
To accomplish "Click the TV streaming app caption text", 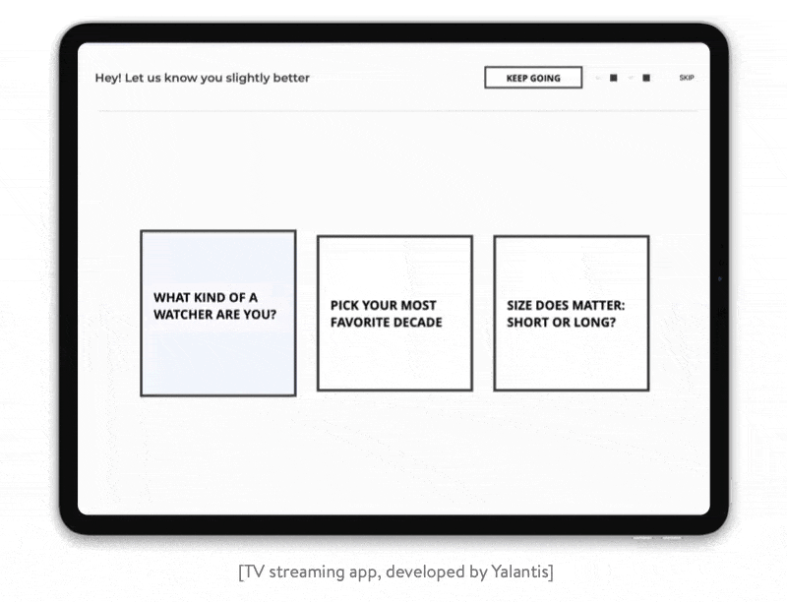I will (x=393, y=572).
